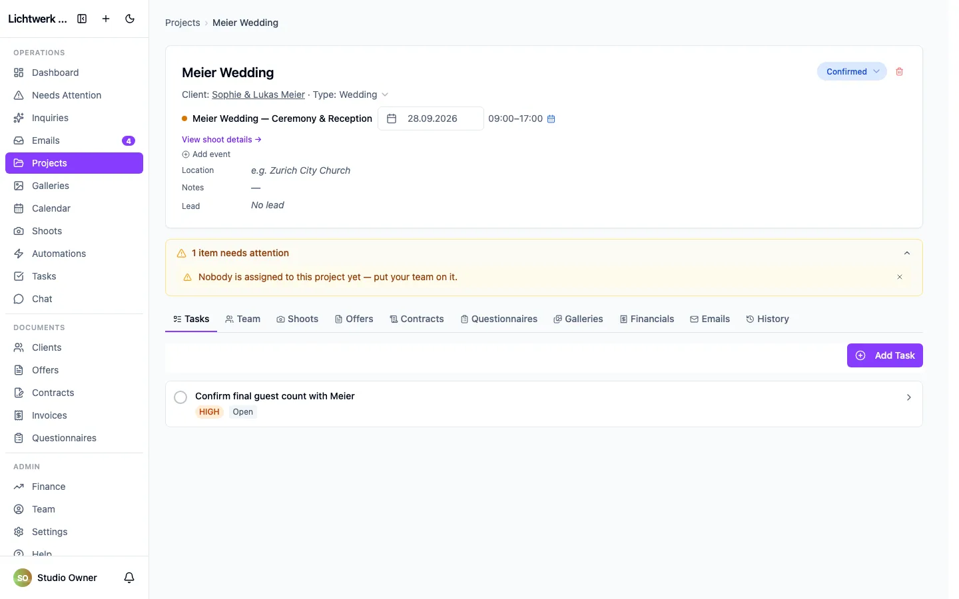Collapse the '1 item needs attention' panel
This screenshot has height=599, width=959.
point(906,253)
